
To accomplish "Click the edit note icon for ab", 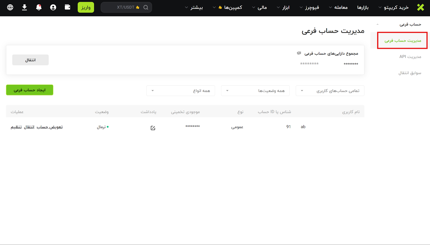I will pyautogui.click(x=153, y=128).
